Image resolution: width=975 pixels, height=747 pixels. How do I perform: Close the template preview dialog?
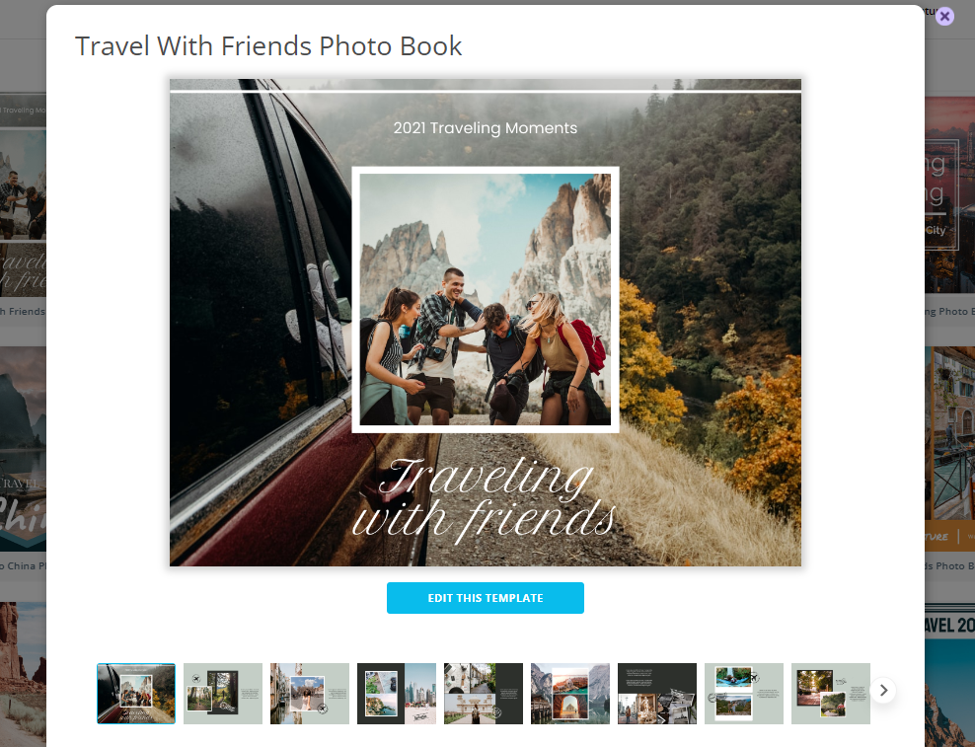coord(944,16)
